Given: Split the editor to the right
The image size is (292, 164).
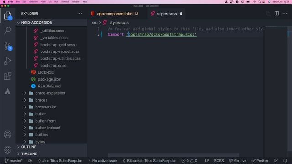Looking at the screenshot, I should [276, 14].
